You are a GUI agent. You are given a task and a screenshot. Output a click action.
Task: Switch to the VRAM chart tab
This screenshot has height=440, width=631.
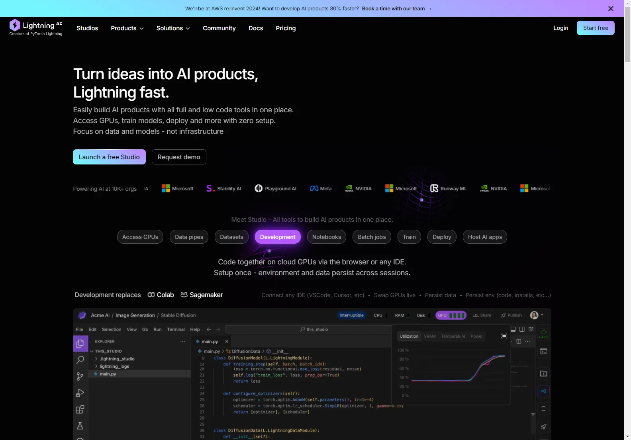pyautogui.click(x=429, y=336)
